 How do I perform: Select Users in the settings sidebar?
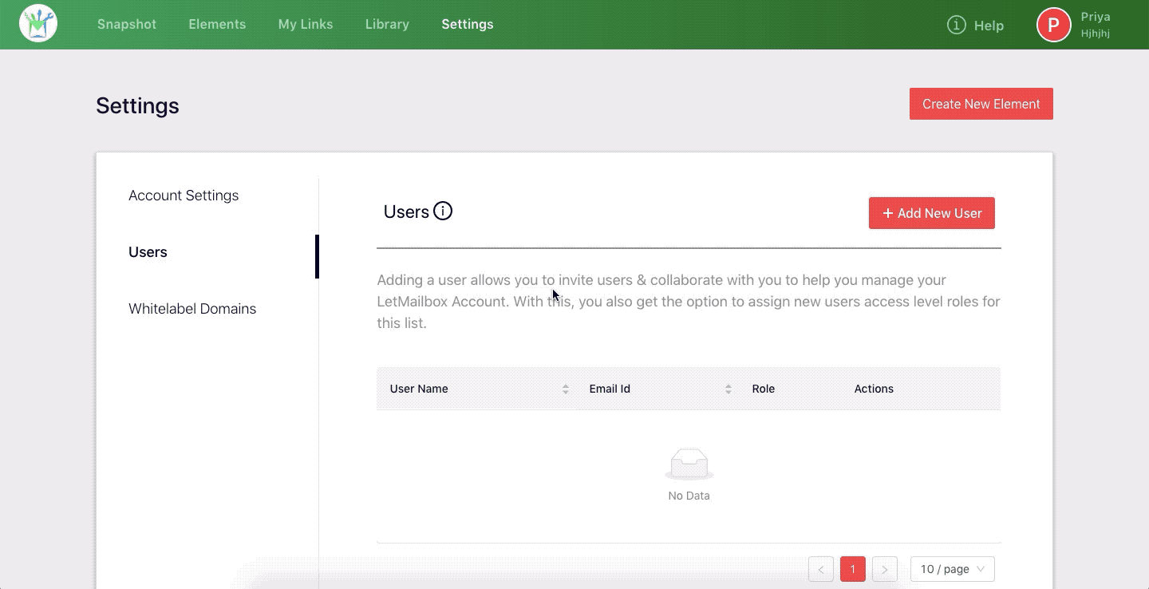click(148, 252)
